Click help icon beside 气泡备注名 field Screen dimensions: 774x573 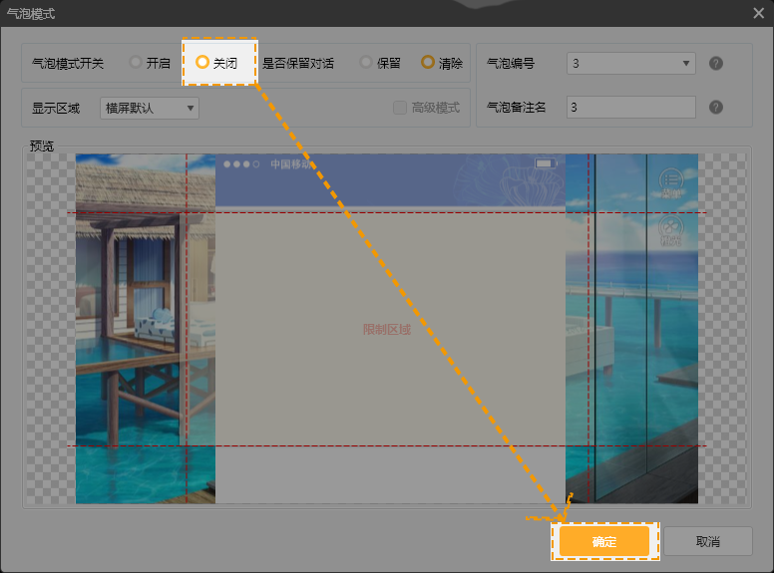(x=715, y=108)
